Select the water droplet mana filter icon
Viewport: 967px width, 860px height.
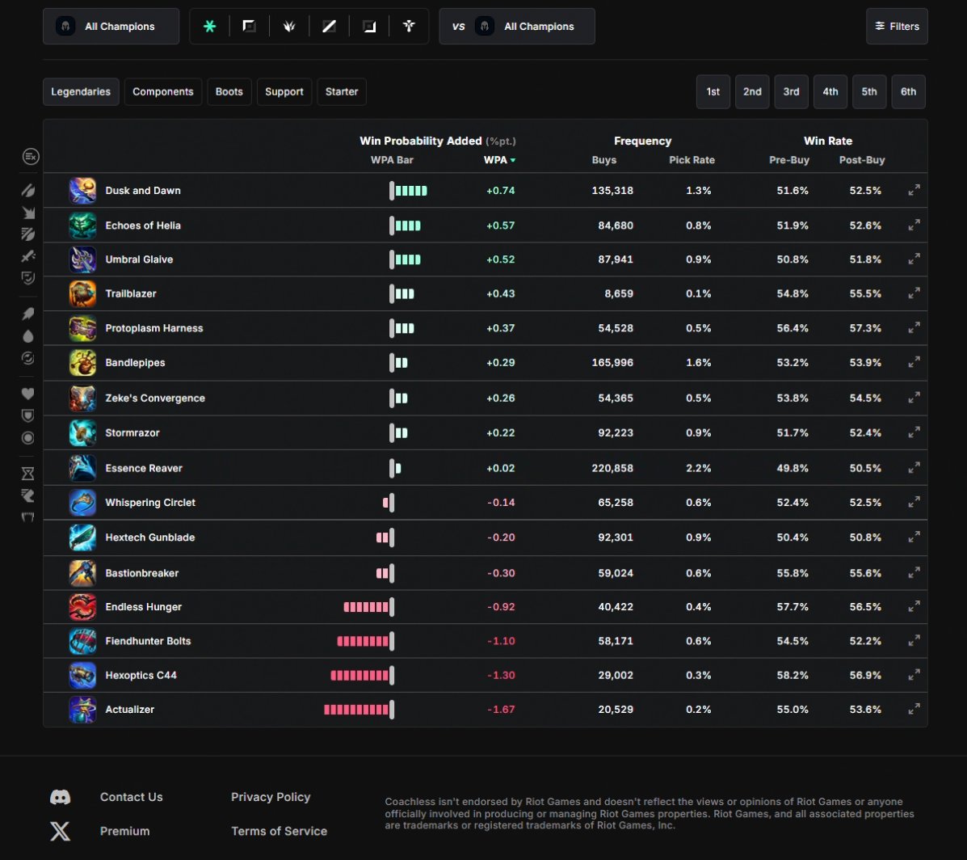[27, 336]
